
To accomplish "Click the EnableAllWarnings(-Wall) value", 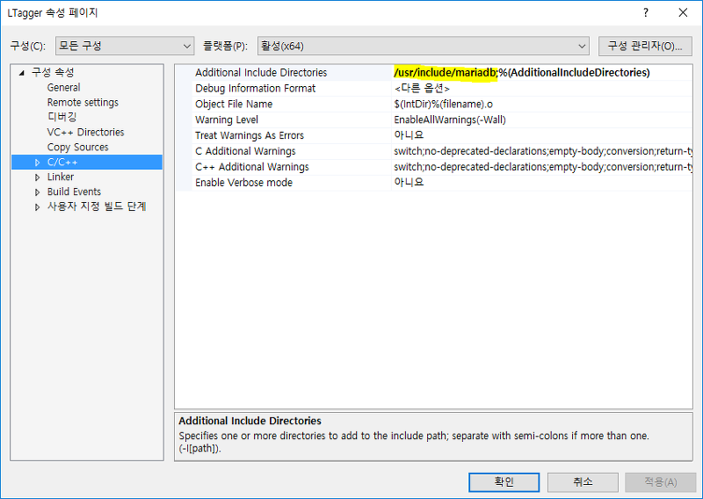I will point(541,119).
